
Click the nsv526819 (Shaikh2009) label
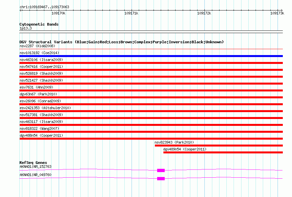pyautogui.click(x=41, y=73)
